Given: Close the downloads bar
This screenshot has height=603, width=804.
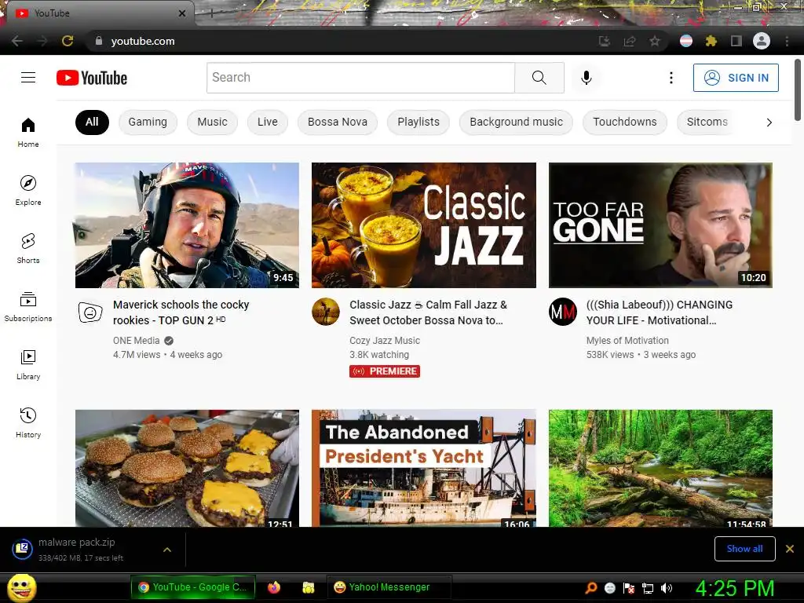Looking at the screenshot, I should pyautogui.click(x=790, y=549).
